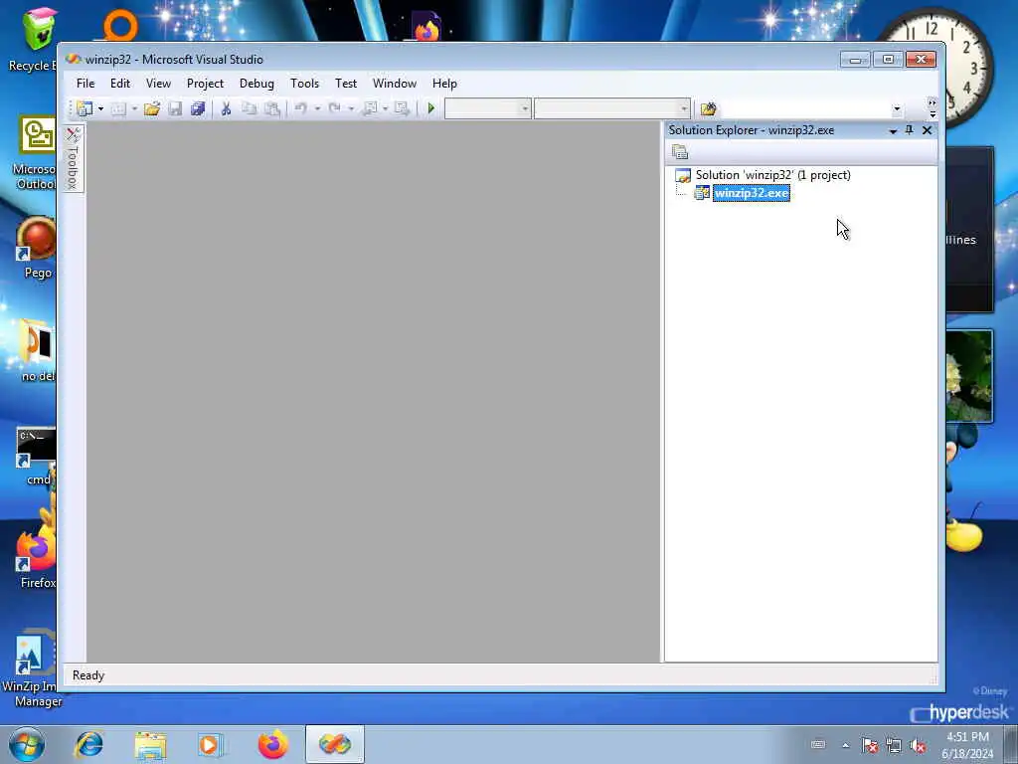The height and width of the screenshot is (764, 1018).
Task: Open the collapsed Toolbox side tab
Action: [74, 158]
